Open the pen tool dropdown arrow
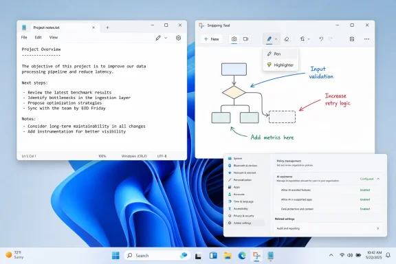This screenshot has height=264, width=396. coord(276,39)
